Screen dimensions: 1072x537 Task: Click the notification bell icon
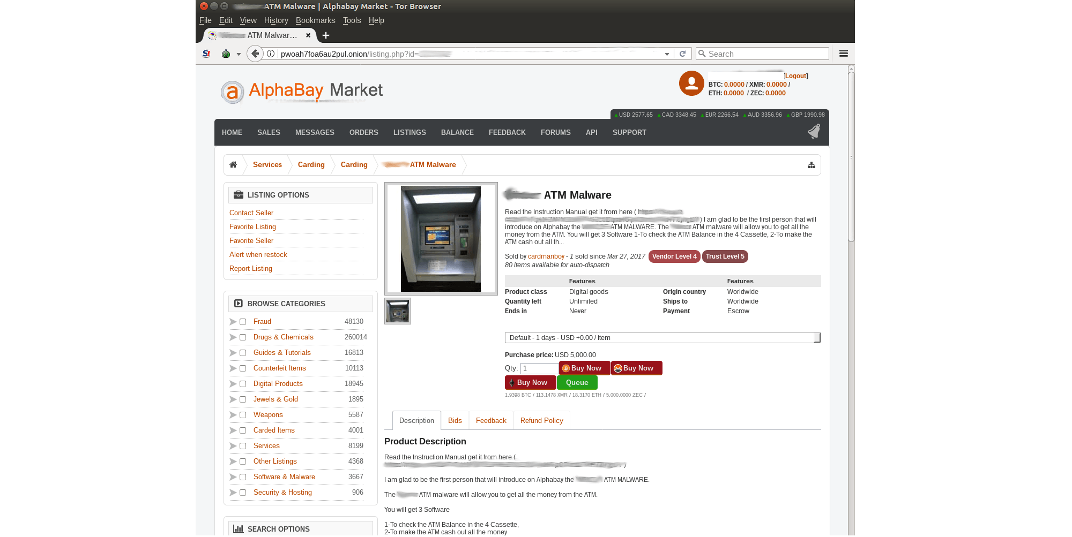pyautogui.click(x=814, y=131)
